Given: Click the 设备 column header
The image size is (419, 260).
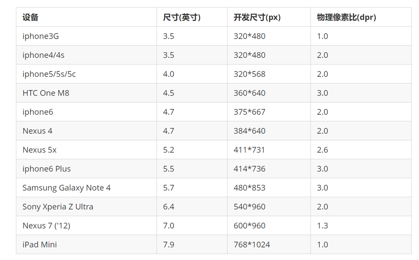Looking at the screenshot, I should [x=29, y=17].
